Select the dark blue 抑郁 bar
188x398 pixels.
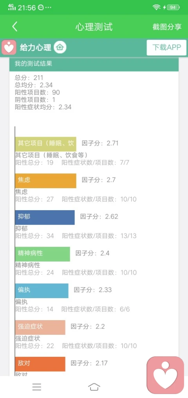[x=45, y=217]
